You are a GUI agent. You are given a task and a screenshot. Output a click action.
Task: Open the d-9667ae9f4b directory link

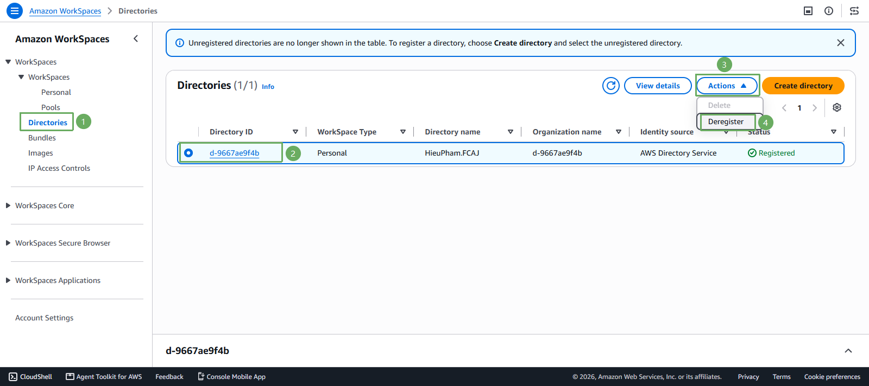(235, 153)
